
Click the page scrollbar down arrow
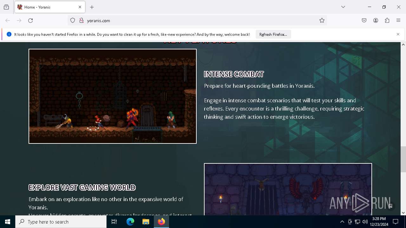pyautogui.click(x=403, y=213)
